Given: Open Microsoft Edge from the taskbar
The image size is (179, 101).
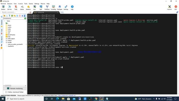Looking at the screenshot, I should [x=58, y=99].
